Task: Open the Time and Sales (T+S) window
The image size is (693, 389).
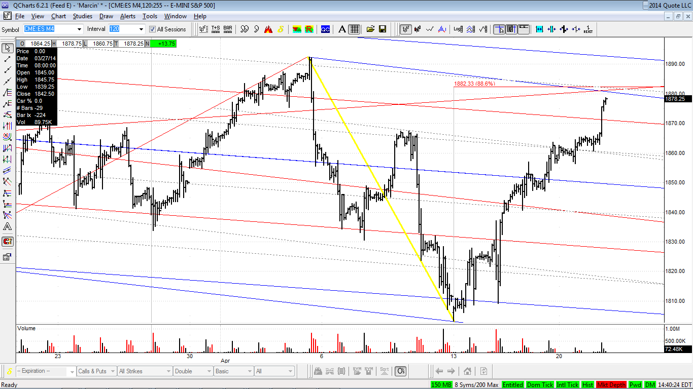Action: click(x=216, y=29)
